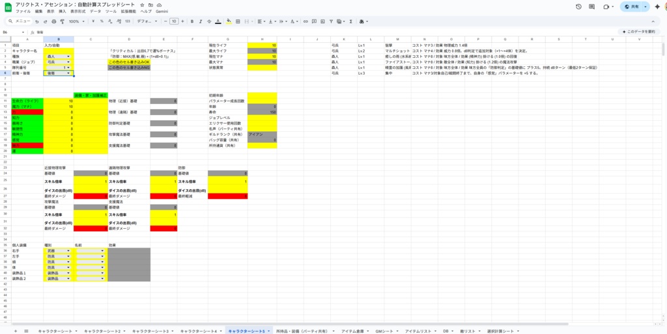This screenshot has height=334, width=667.
Task: Click the Redo arrow in toolbar
Action: 46,21
